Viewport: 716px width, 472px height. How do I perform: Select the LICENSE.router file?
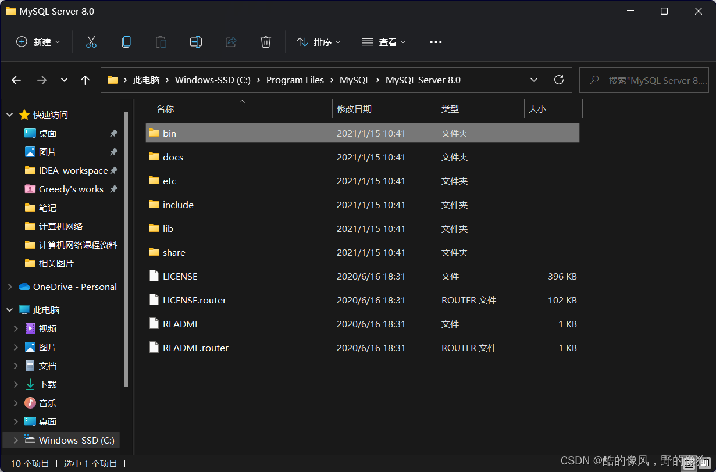(x=362, y=300)
